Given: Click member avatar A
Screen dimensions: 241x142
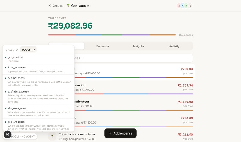Looking at the screenshot, I should 179,6.
